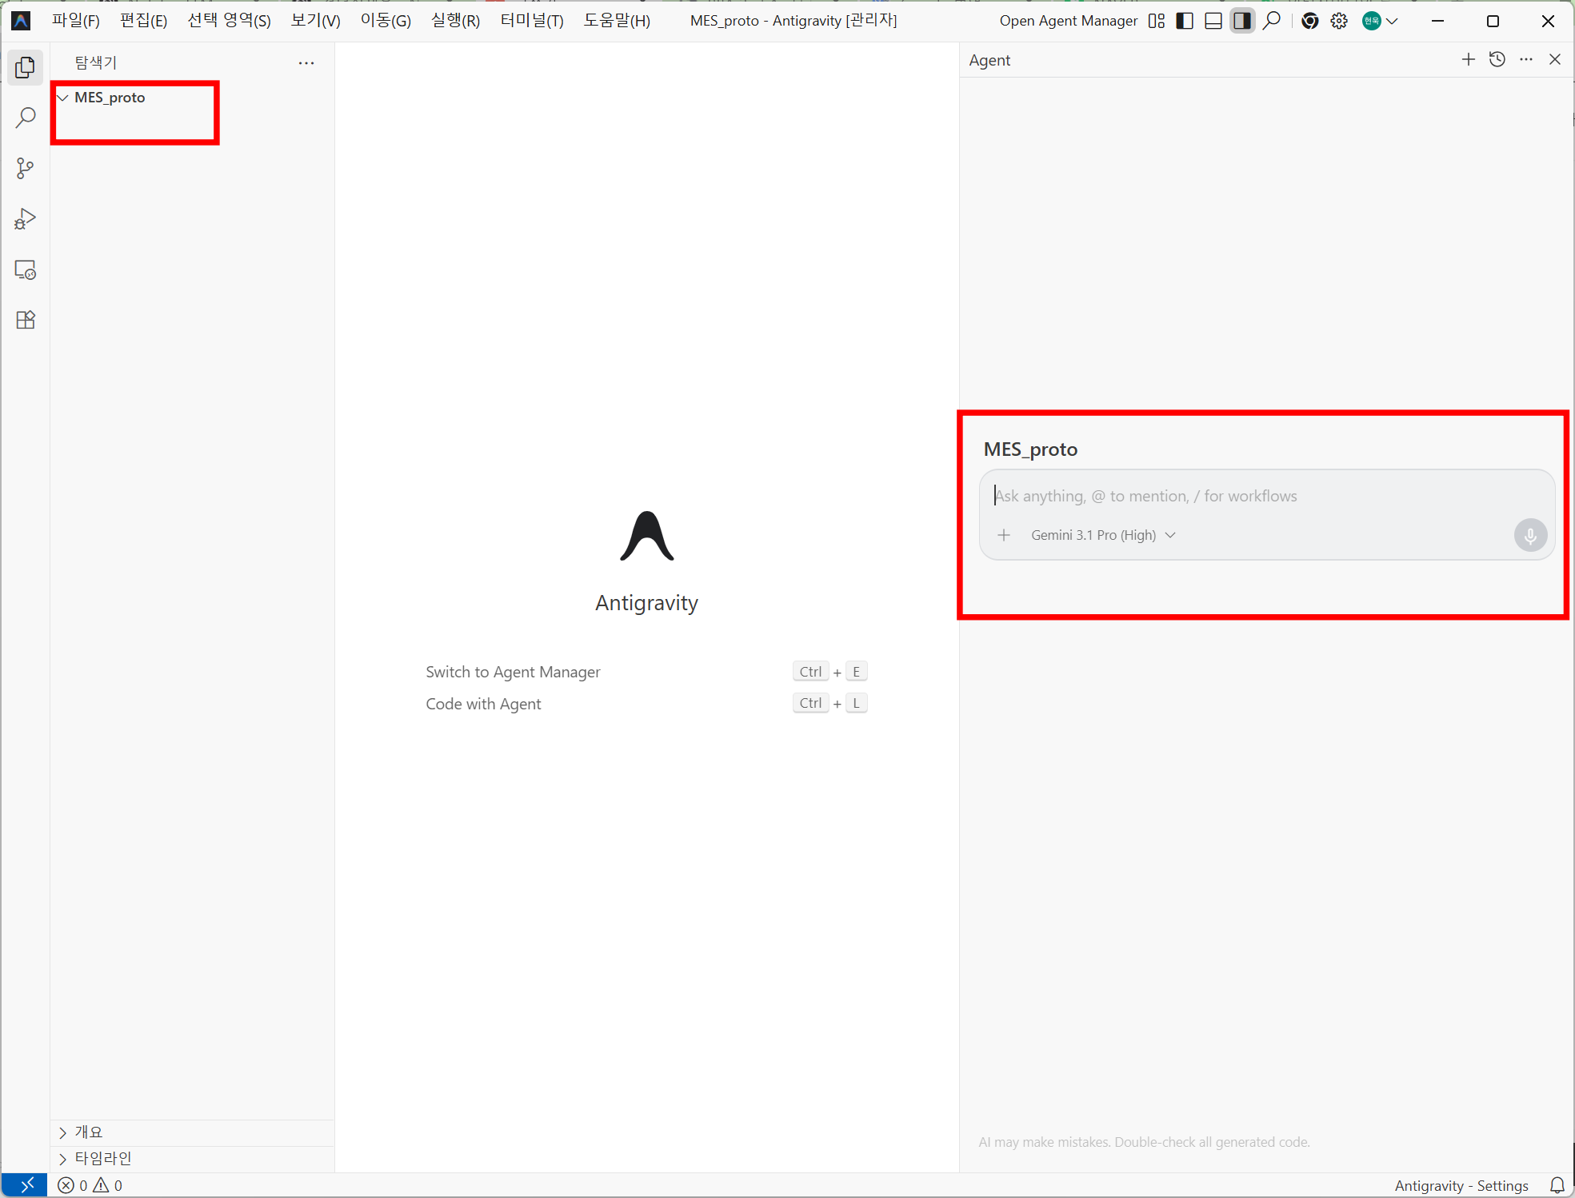
Task: Open the browser icon in title bar
Action: (x=1310, y=21)
